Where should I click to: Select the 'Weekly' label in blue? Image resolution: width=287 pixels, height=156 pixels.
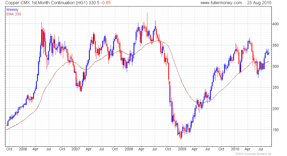[x=12, y=10]
